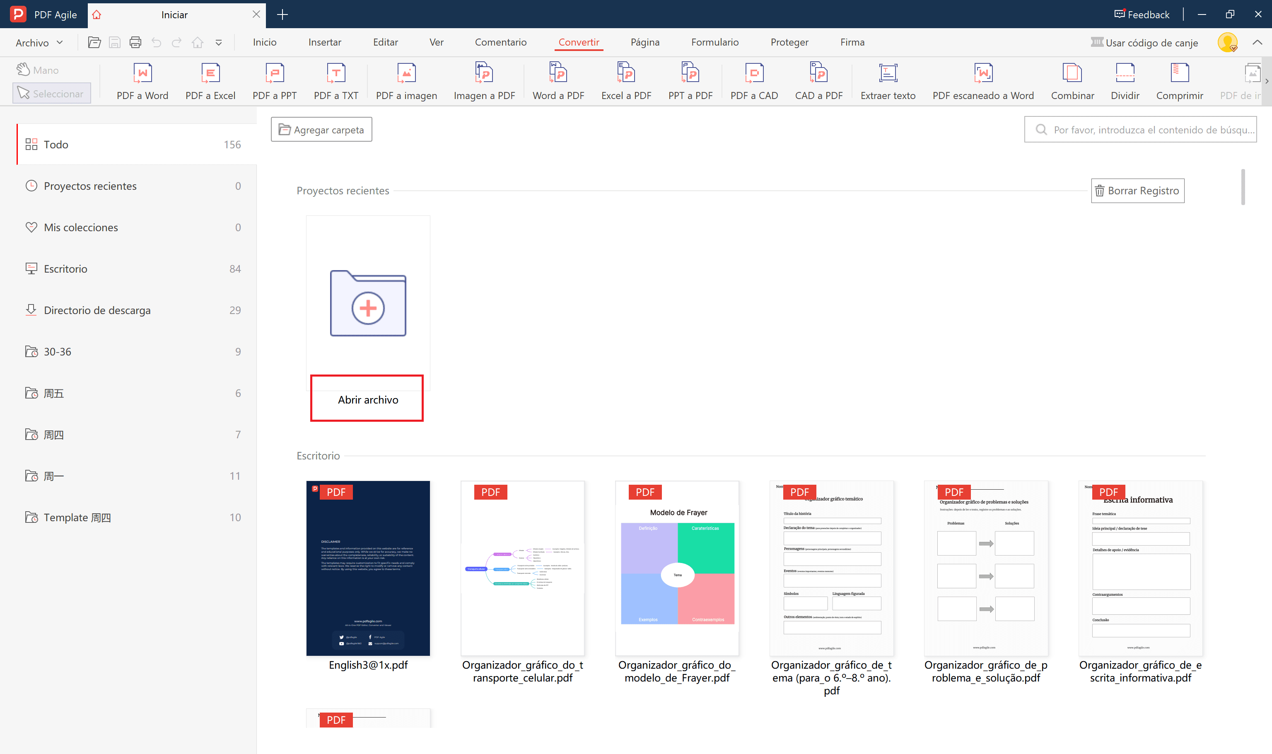Open the quick access toolbar customize arrow

pyautogui.click(x=218, y=43)
